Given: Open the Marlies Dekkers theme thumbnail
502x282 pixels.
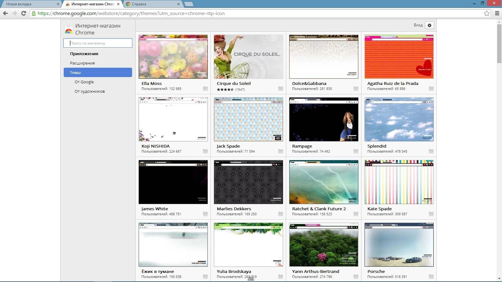Looking at the screenshot, I should 248,182.
